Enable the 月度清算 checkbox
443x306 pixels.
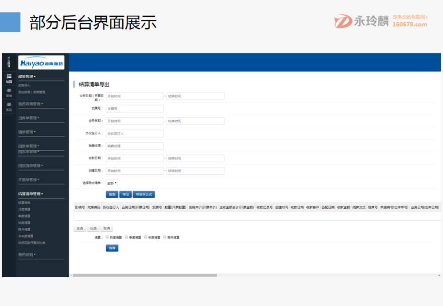(107, 237)
